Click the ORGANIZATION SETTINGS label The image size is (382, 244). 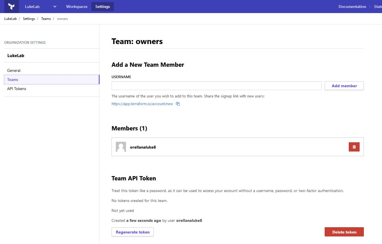click(x=25, y=43)
